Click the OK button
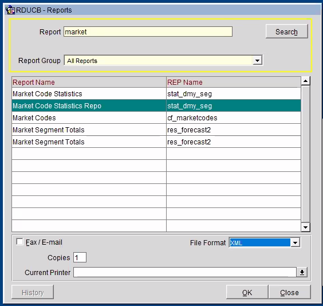Viewport: 323px width, 306px height. pyautogui.click(x=247, y=292)
